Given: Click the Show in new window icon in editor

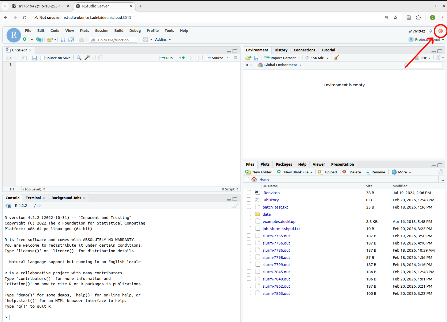Looking at the screenshot, I should pyautogui.click(x=24, y=58).
